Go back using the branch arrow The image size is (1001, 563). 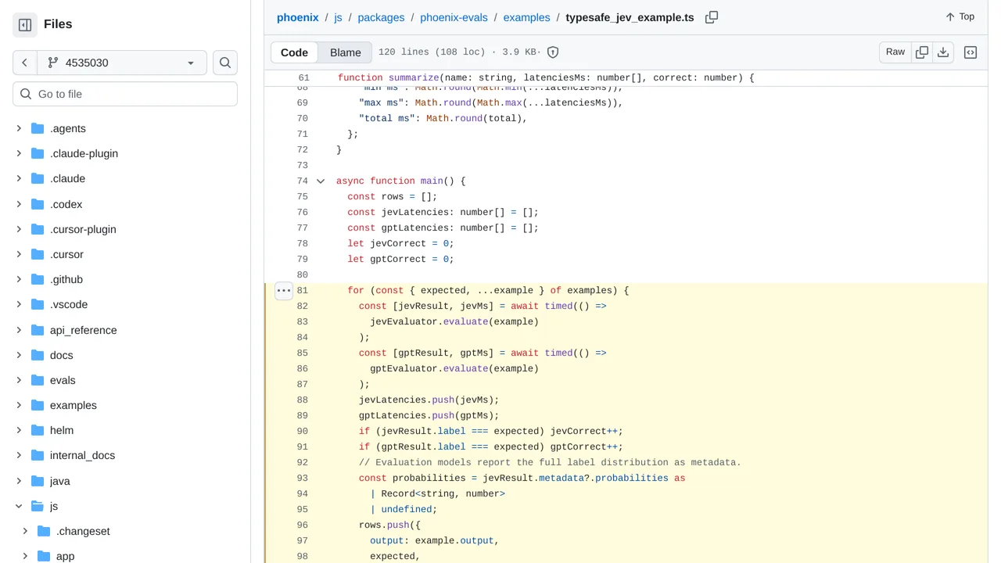25,63
